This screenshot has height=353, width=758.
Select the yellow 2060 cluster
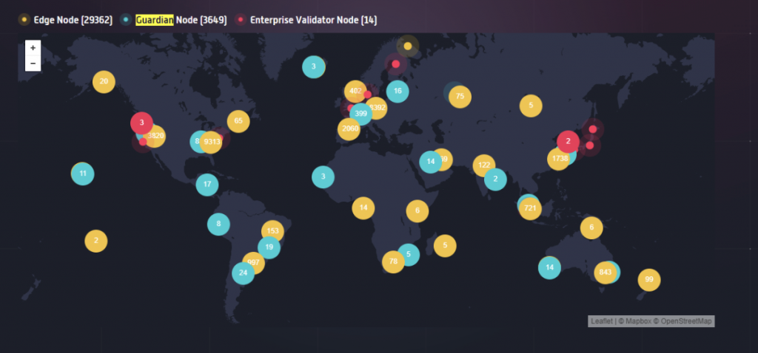[x=349, y=128]
